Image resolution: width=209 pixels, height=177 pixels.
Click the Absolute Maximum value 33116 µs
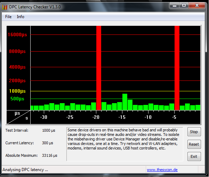50,155
